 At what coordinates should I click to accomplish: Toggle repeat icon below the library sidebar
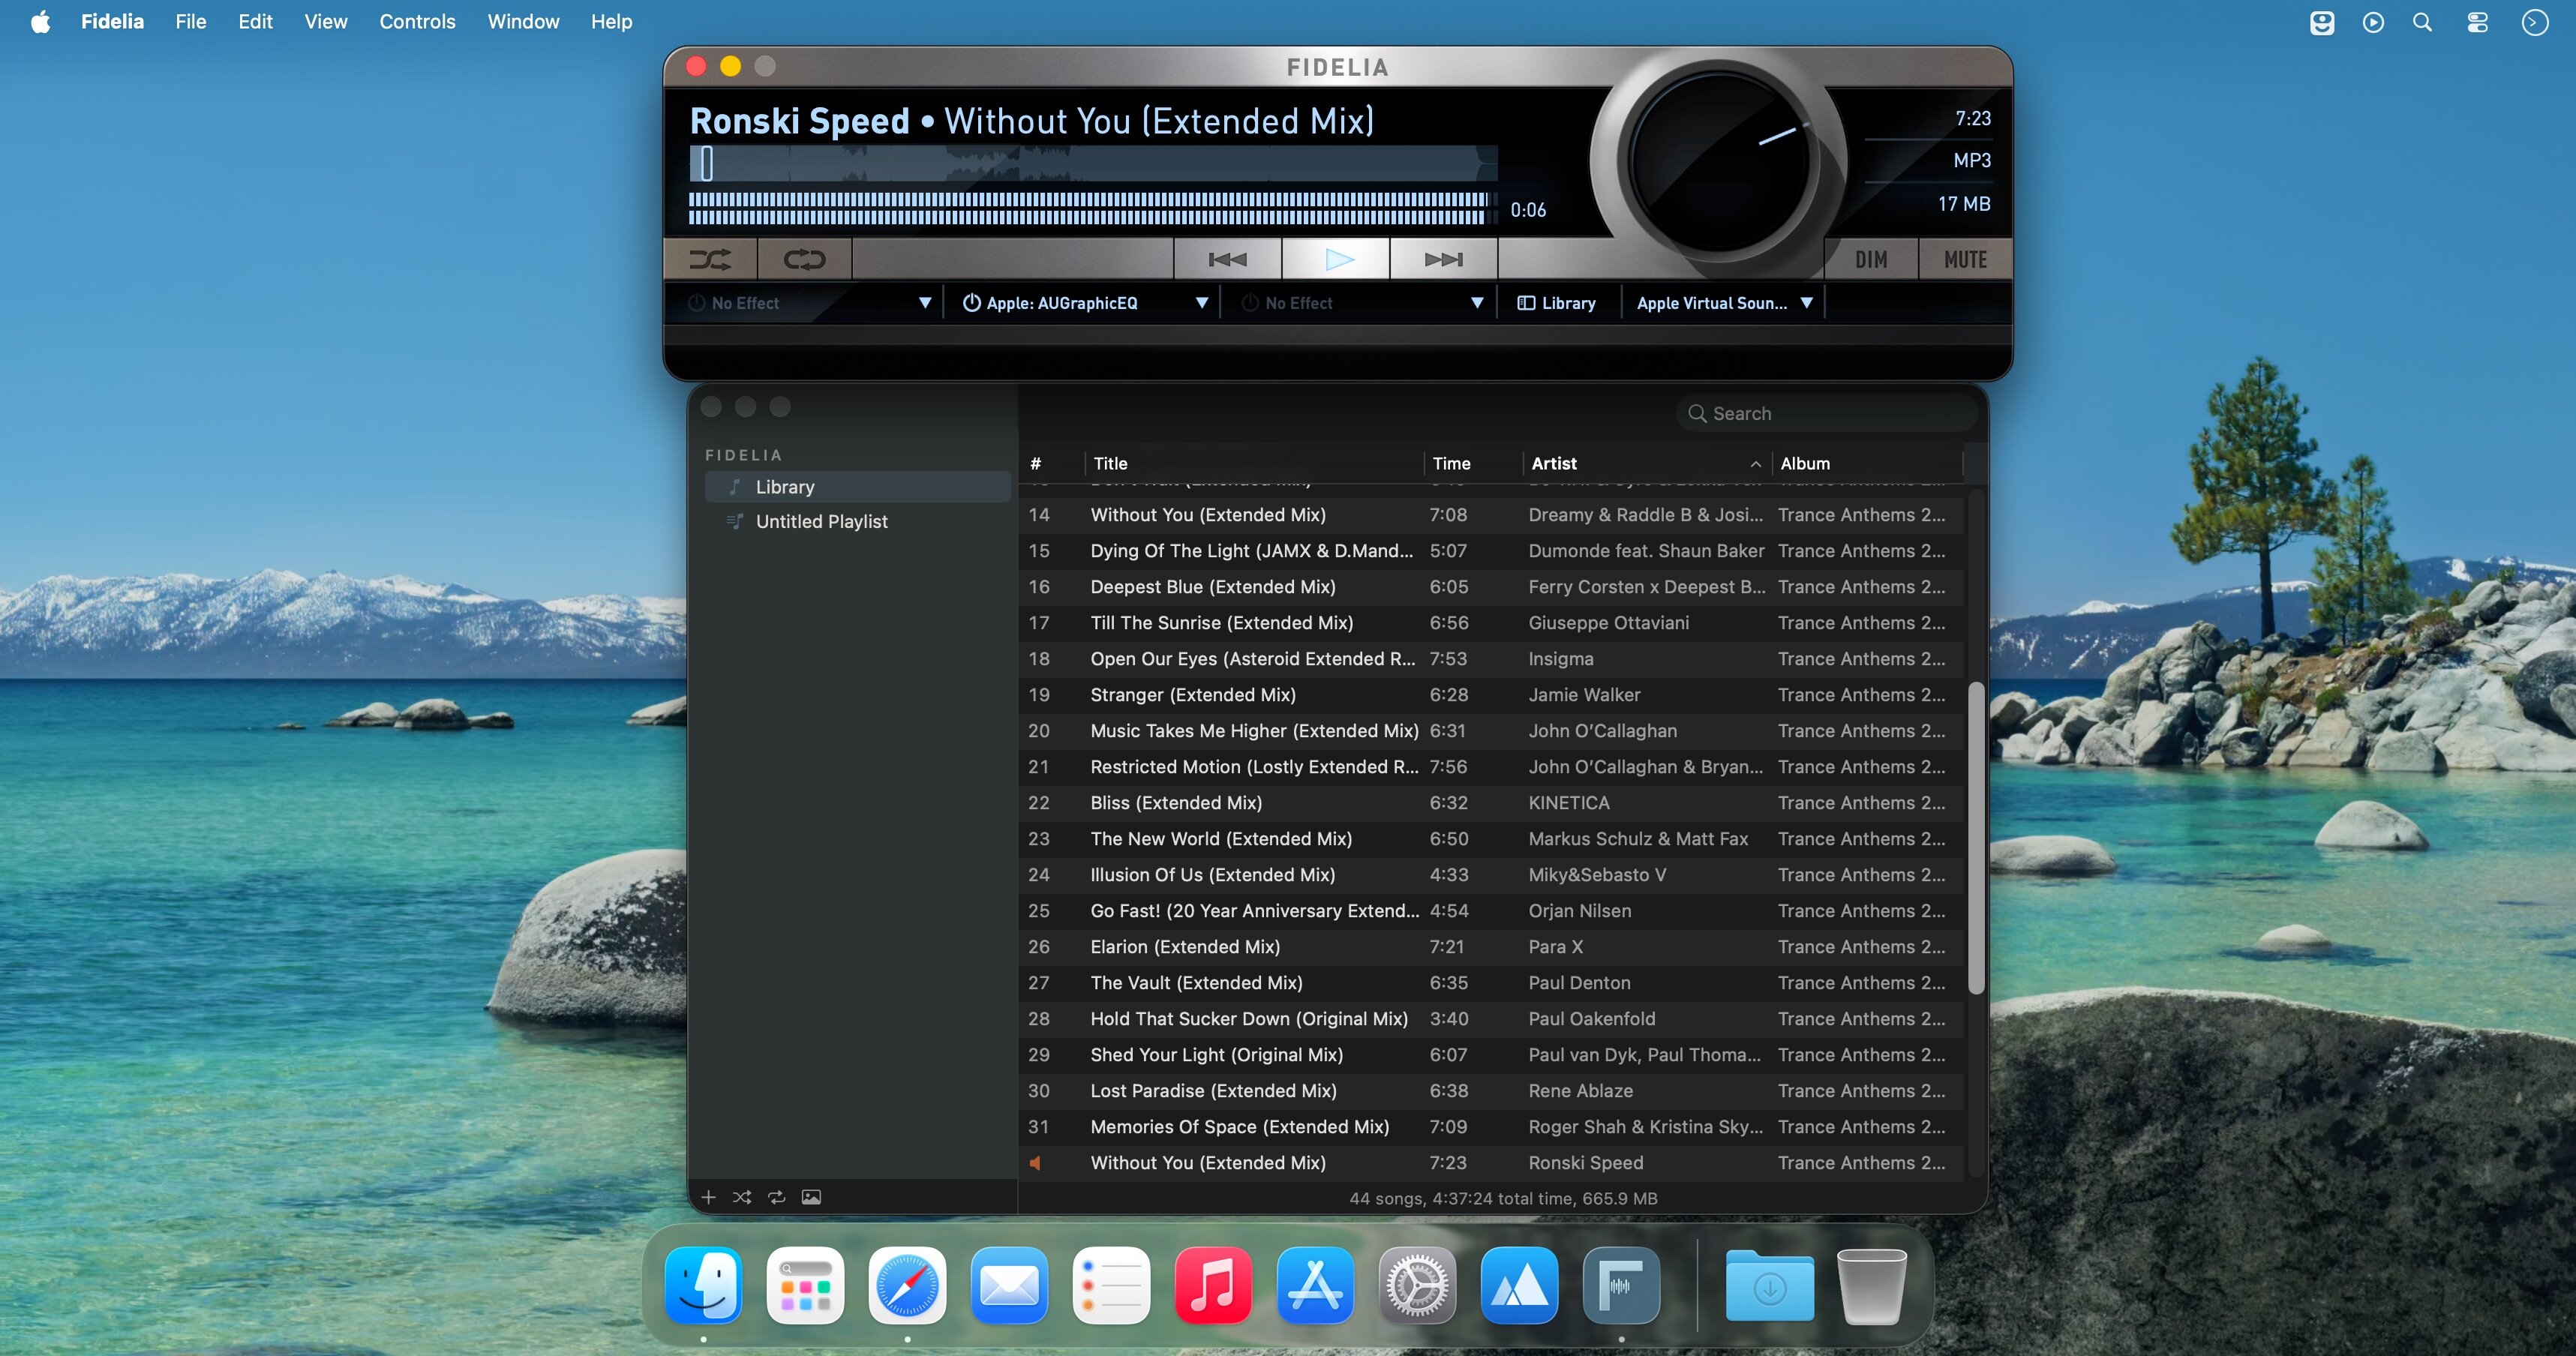tap(777, 1197)
